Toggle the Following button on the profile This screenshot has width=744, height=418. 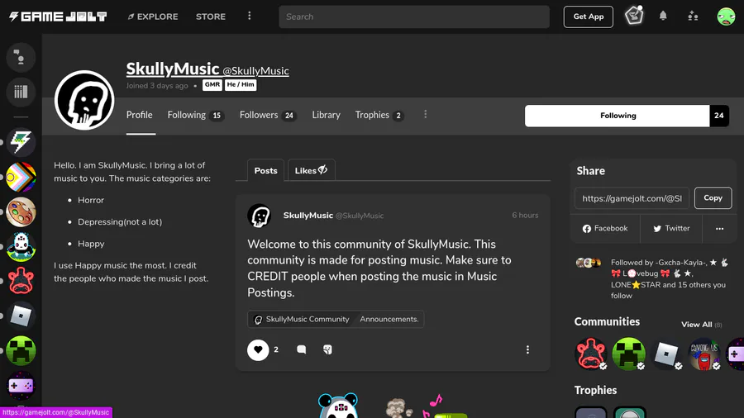618,116
